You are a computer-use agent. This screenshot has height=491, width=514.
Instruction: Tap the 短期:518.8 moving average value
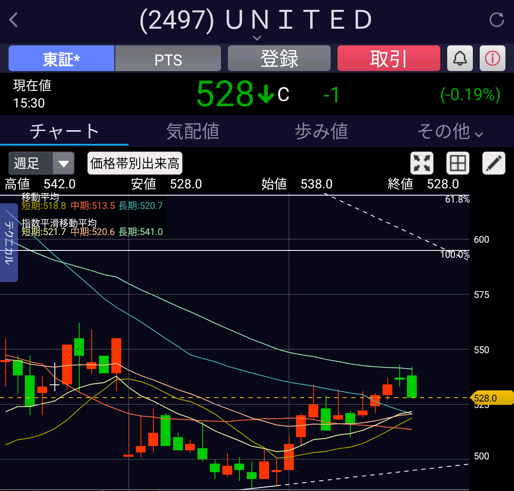point(44,206)
